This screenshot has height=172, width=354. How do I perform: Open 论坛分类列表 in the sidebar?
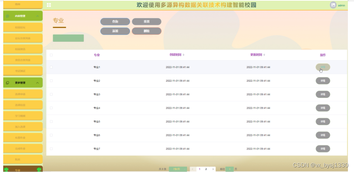(x=23, y=38)
